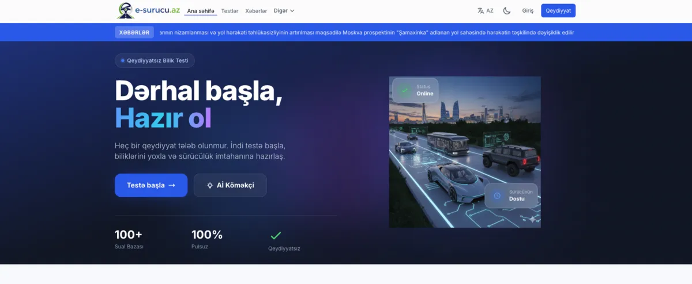This screenshot has height=284, width=692.
Task: Click the Status Online check icon
Action: (405, 90)
